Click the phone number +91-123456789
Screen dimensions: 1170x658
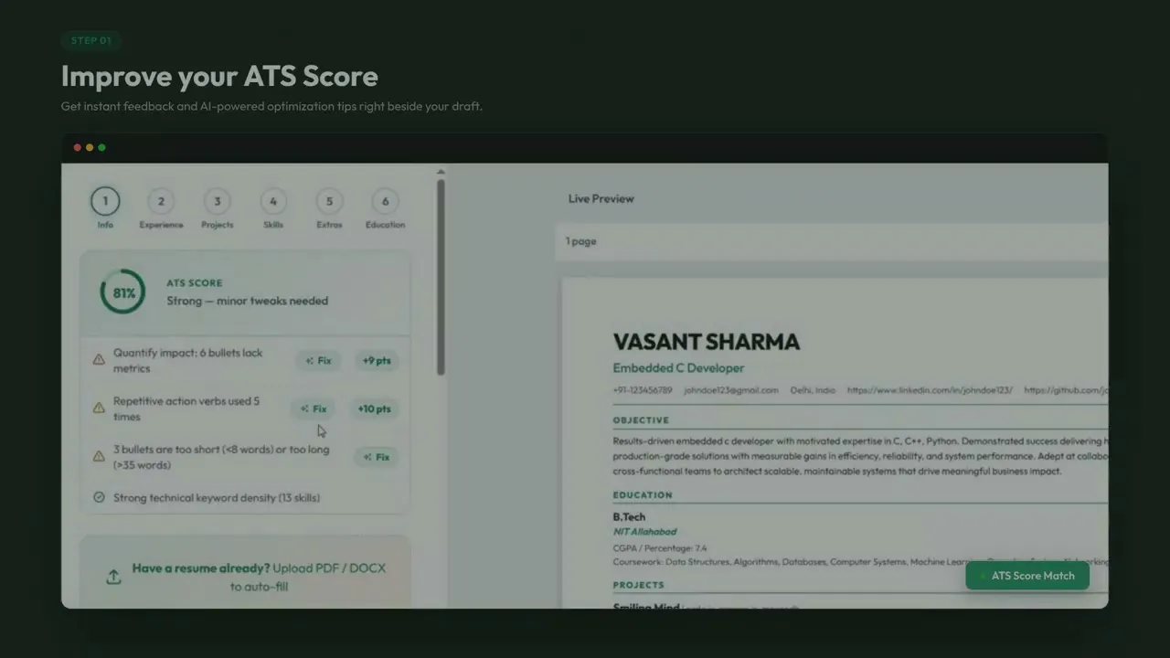(x=643, y=390)
